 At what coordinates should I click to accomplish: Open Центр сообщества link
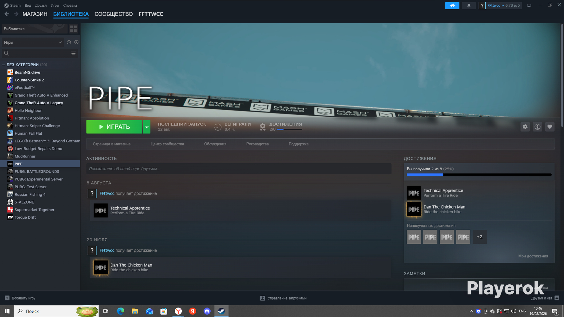tap(167, 144)
